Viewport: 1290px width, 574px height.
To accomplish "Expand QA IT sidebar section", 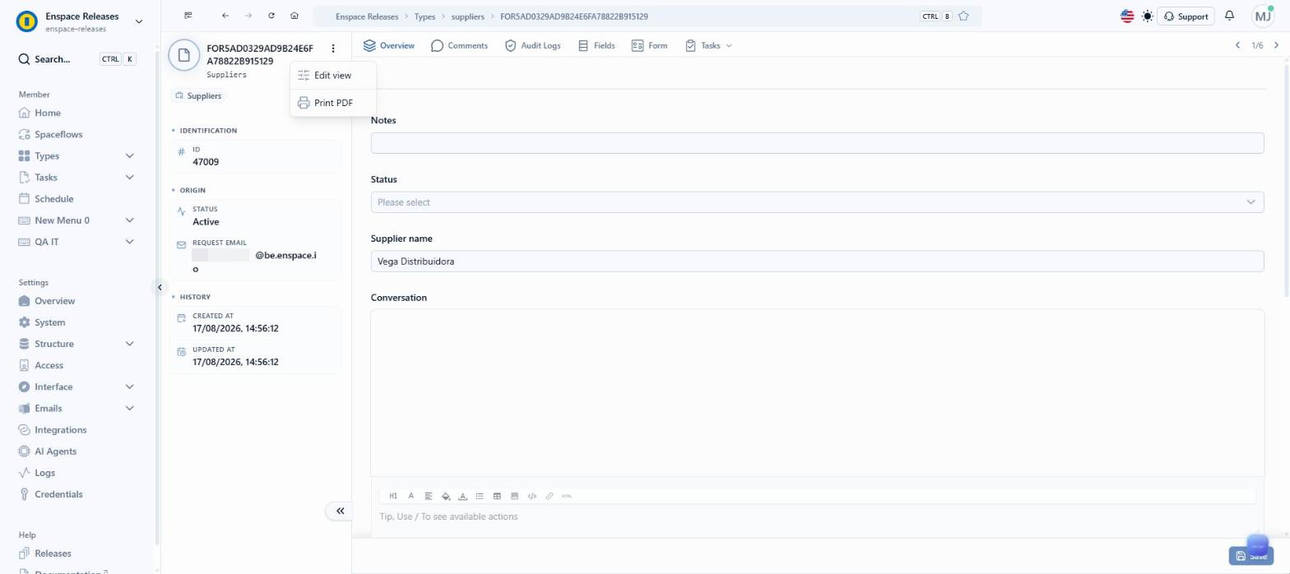I will click(x=129, y=242).
